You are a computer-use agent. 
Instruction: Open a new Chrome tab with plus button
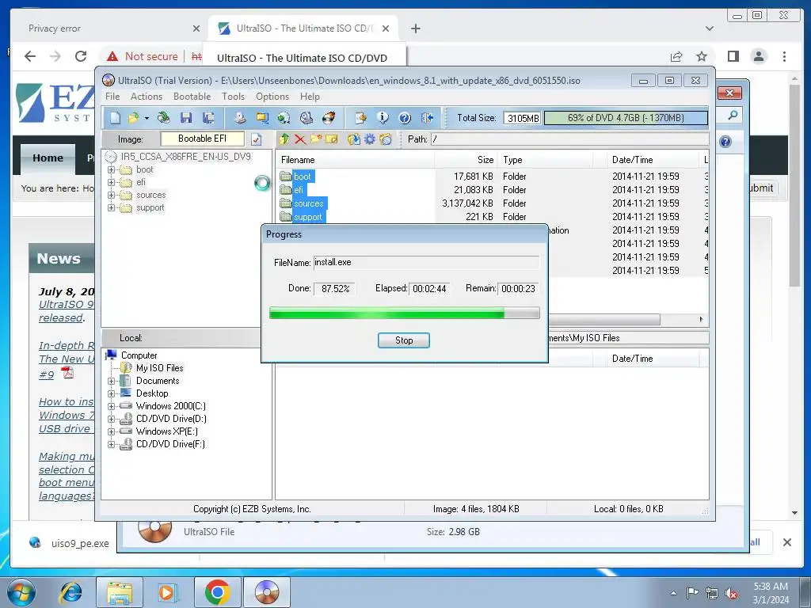click(x=415, y=28)
